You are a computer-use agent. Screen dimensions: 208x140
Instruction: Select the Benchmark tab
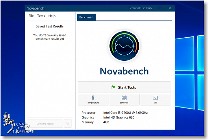coord(87,17)
